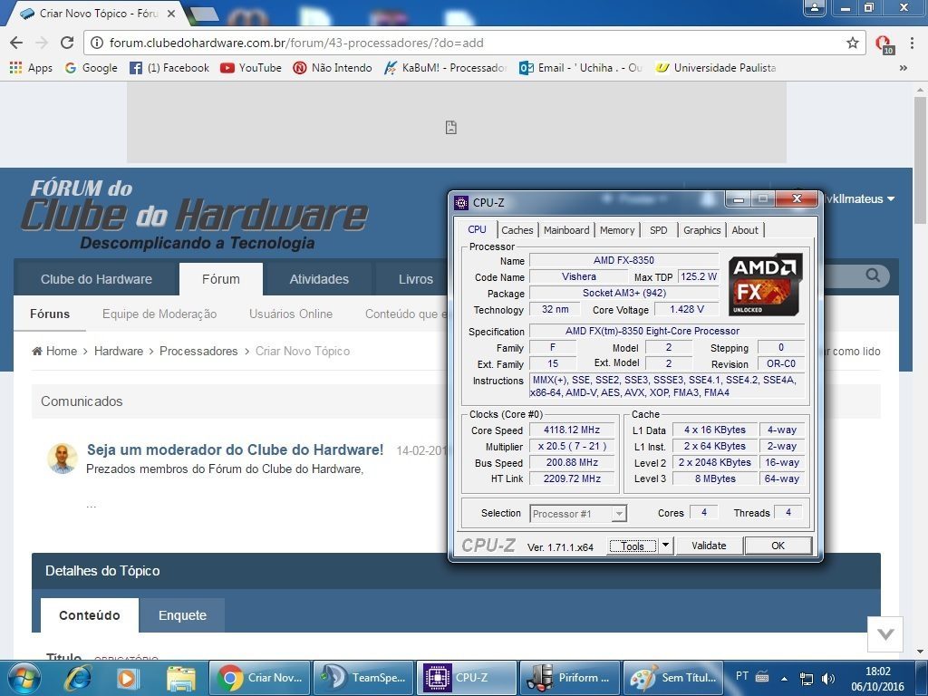
Task: Open Chrome menu with three dots
Action: click(912, 43)
